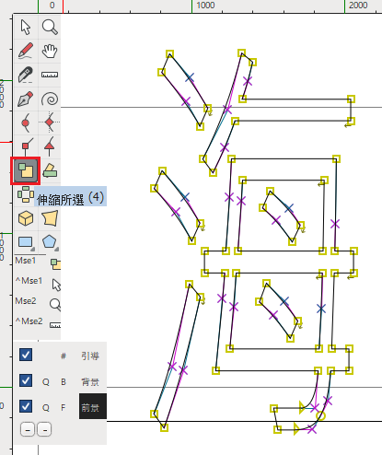Select the knife cut tool

coord(26,75)
